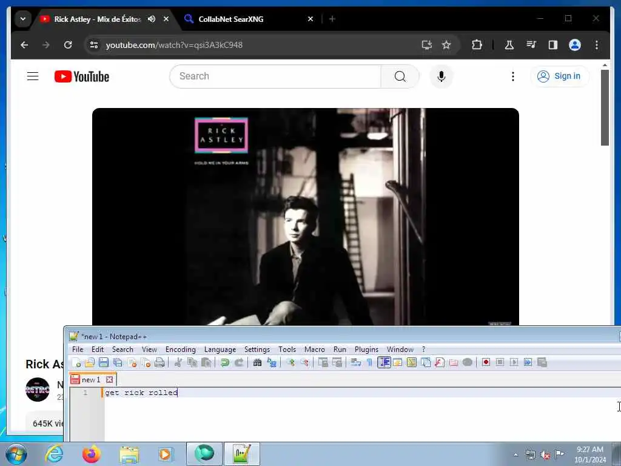This screenshot has width=621, height=466.
Task: Toggle synchronize vertical scrolling icon
Action: (323, 362)
